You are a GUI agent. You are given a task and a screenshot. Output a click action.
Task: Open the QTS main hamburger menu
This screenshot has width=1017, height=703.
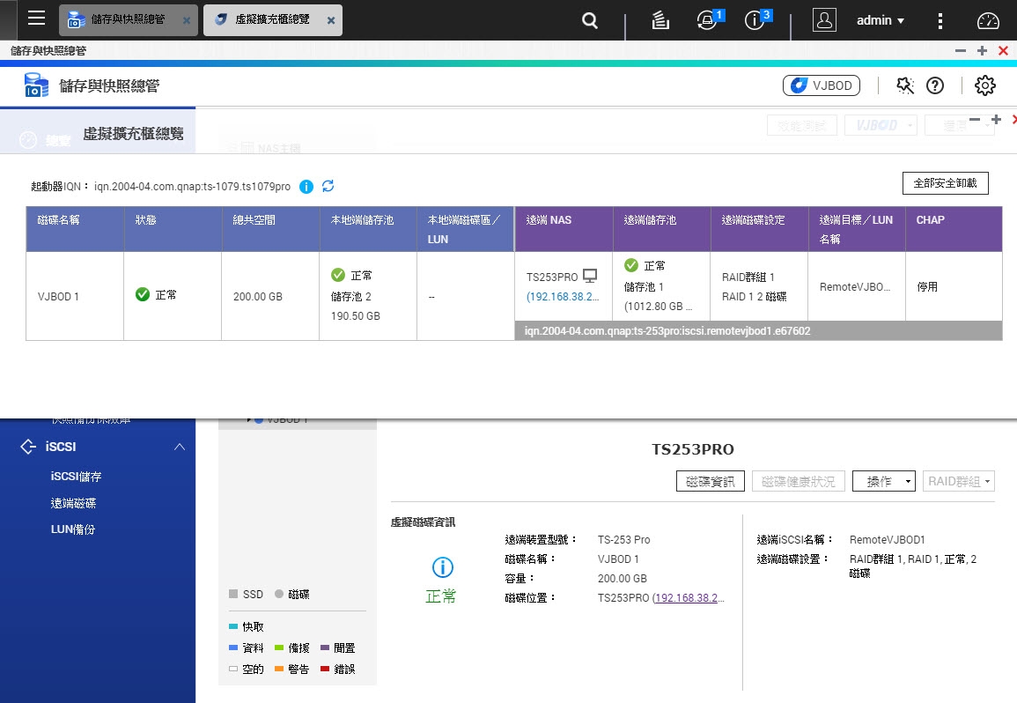(36, 18)
